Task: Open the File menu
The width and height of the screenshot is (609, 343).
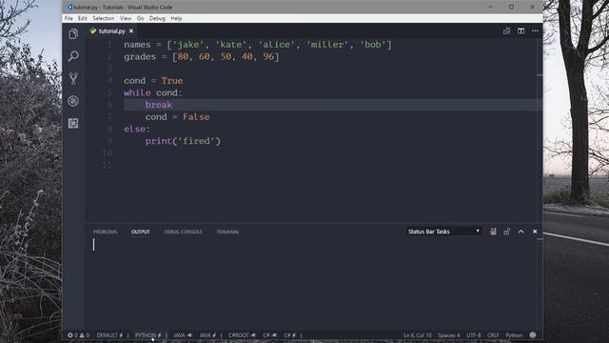Action: point(69,18)
